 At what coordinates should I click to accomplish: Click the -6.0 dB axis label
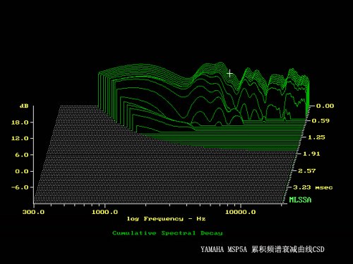click(x=20, y=187)
